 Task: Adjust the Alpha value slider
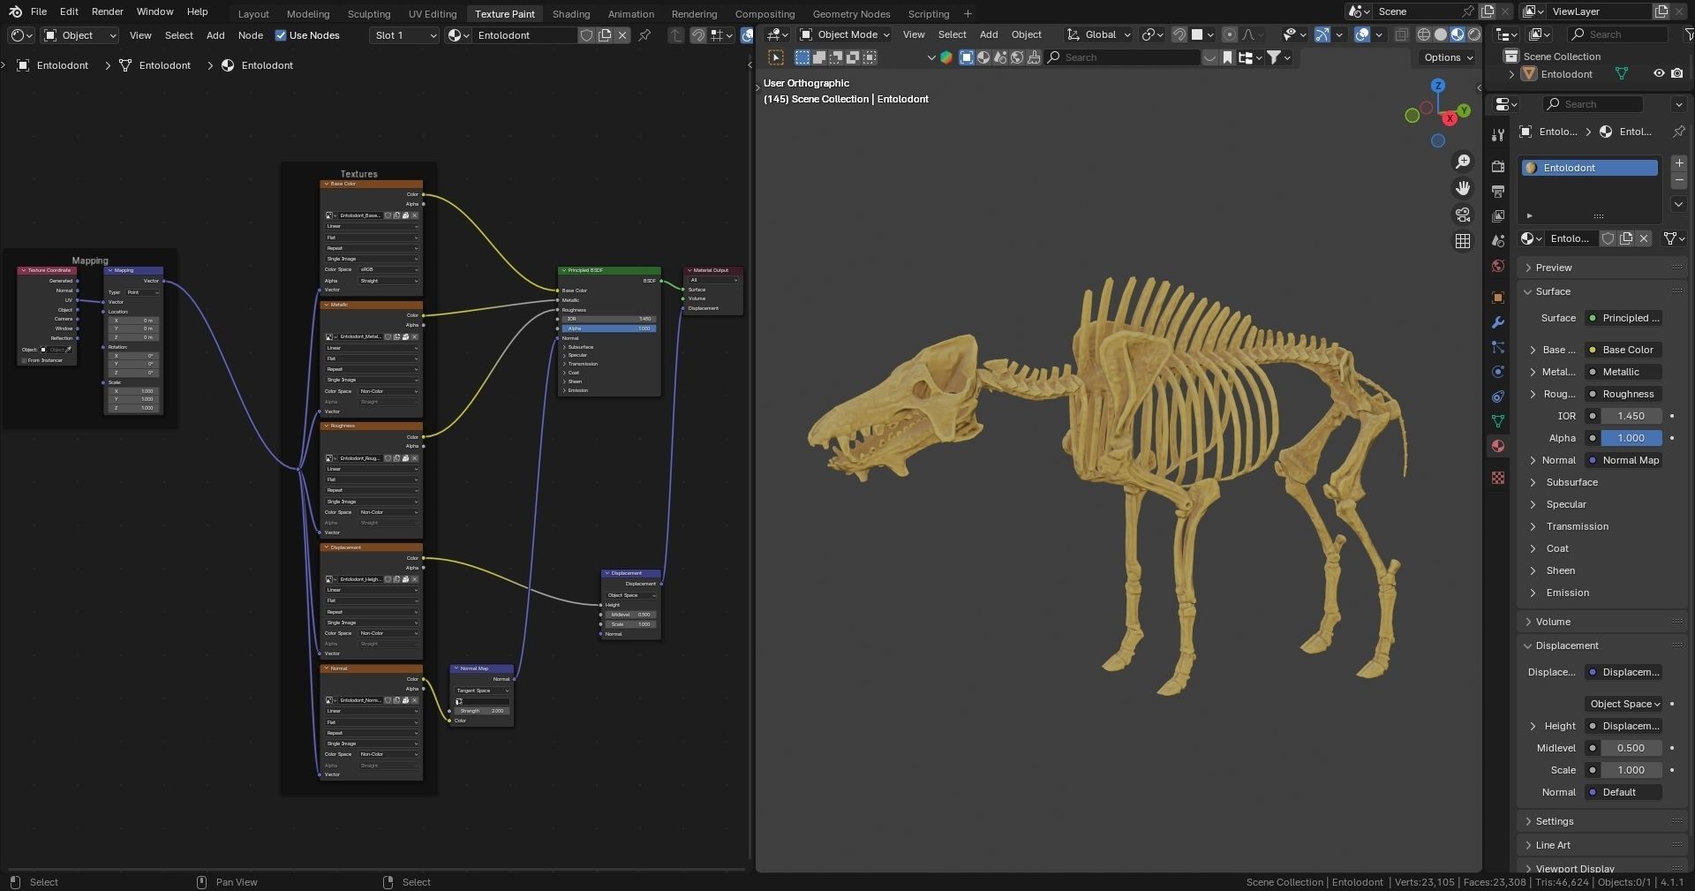pos(1631,438)
